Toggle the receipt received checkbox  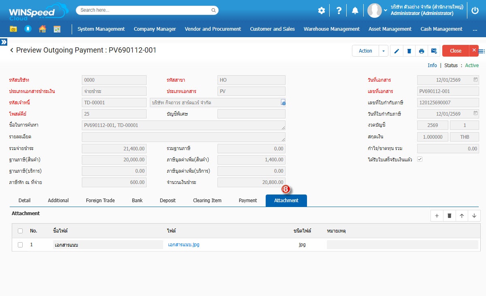pos(420,159)
